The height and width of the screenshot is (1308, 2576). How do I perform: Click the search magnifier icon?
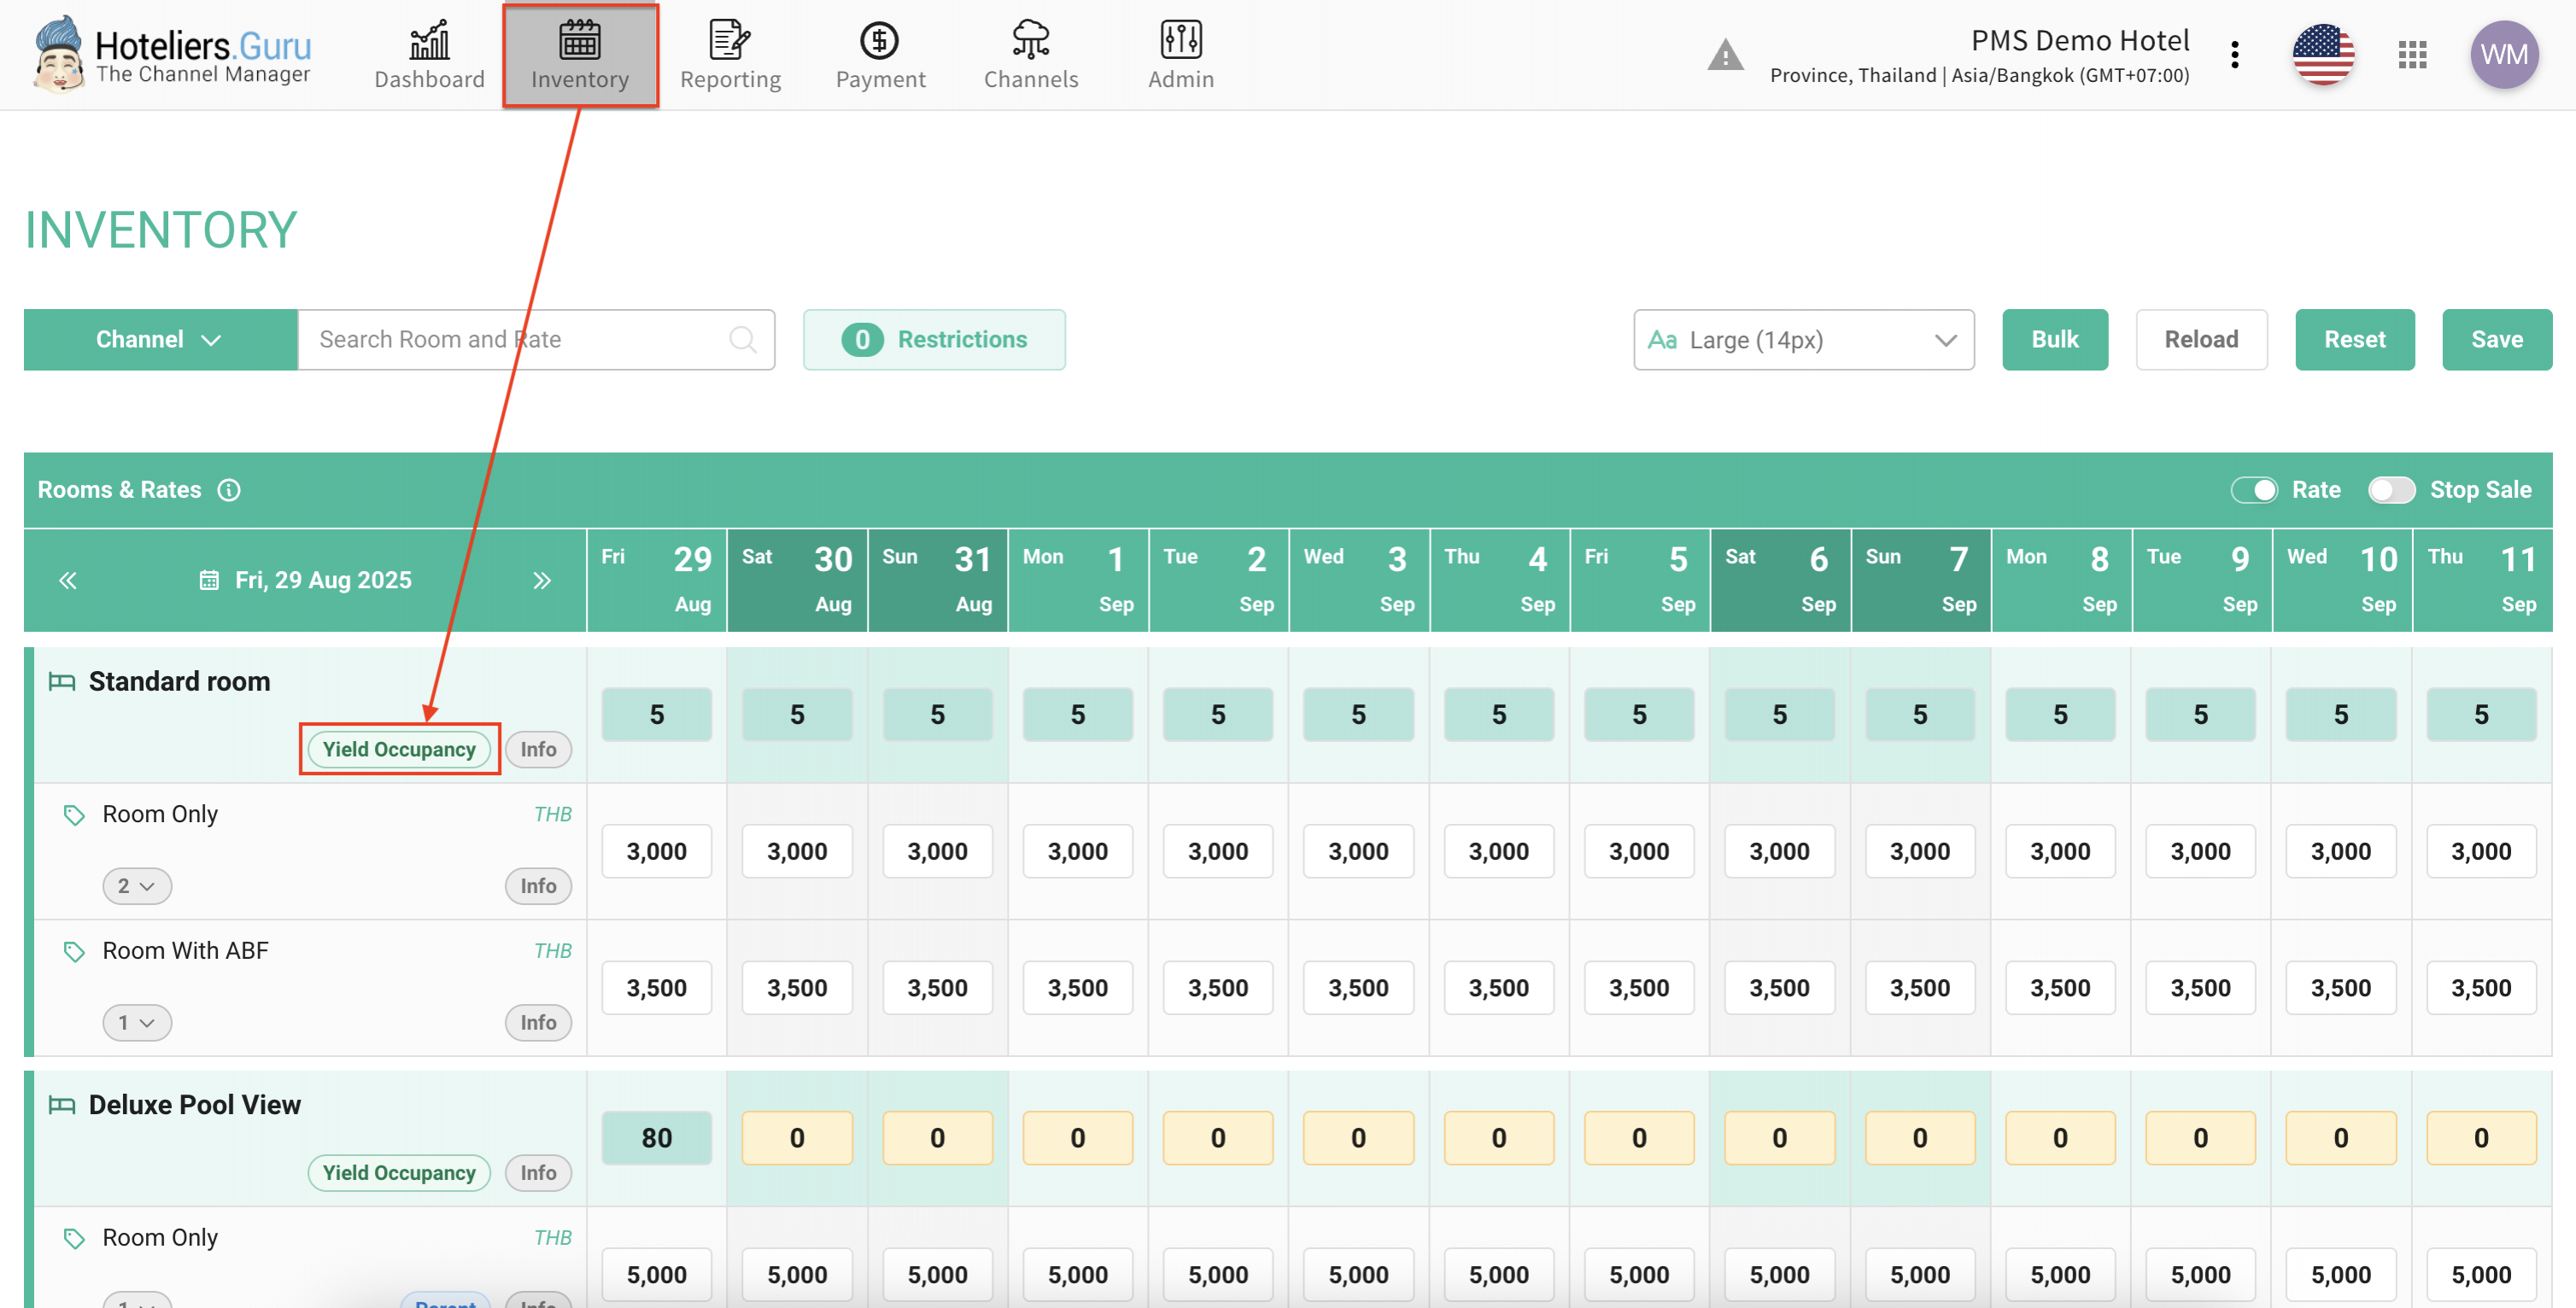point(742,340)
